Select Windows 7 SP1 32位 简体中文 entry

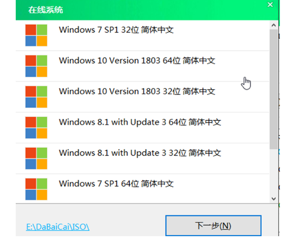coord(143,35)
